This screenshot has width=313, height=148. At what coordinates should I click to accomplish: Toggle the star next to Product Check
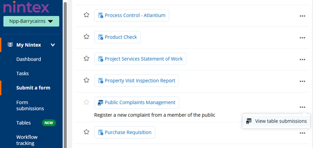tap(86, 37)
